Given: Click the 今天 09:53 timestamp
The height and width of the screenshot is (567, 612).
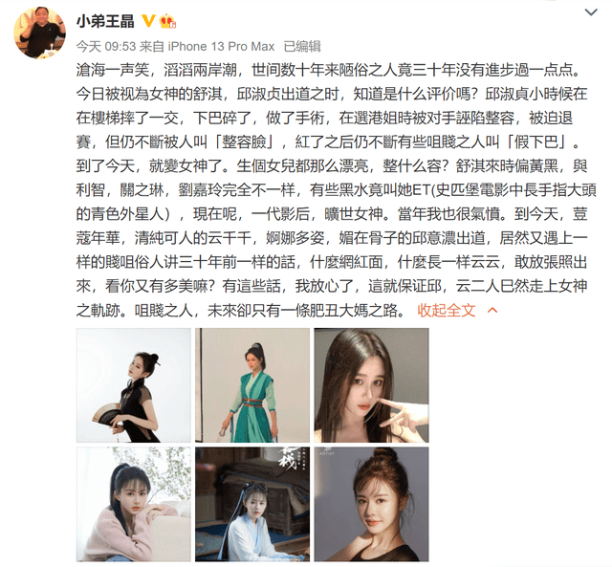Looking at the screenshot, I should click(x=106, y=47).
